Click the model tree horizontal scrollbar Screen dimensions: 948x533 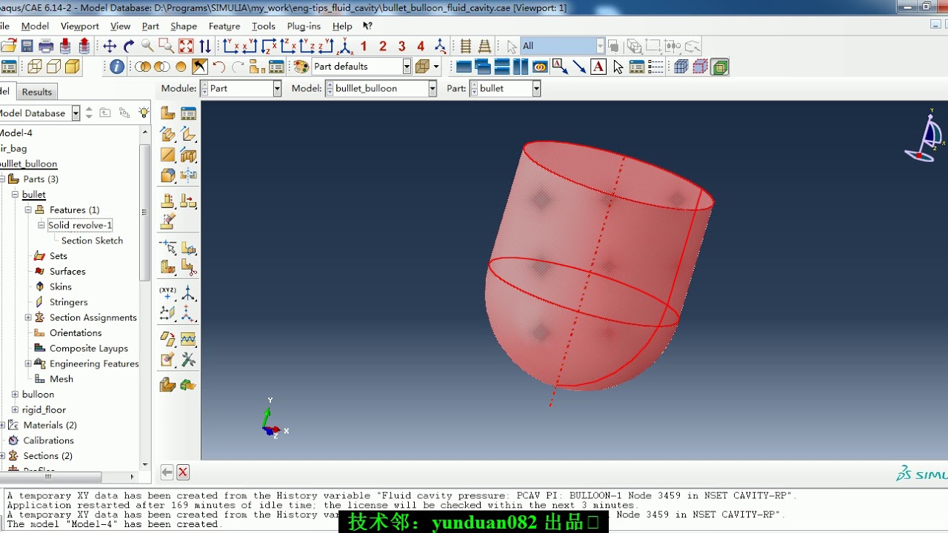(x=52, y=477)
